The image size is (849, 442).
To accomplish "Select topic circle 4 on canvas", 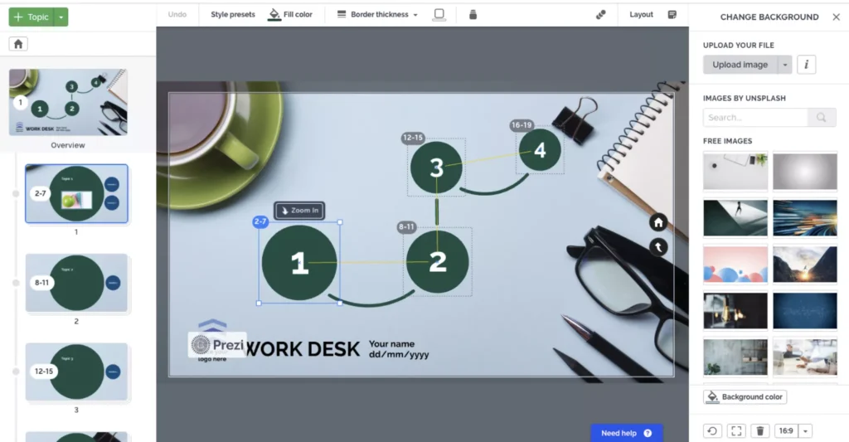I will 540,150.
